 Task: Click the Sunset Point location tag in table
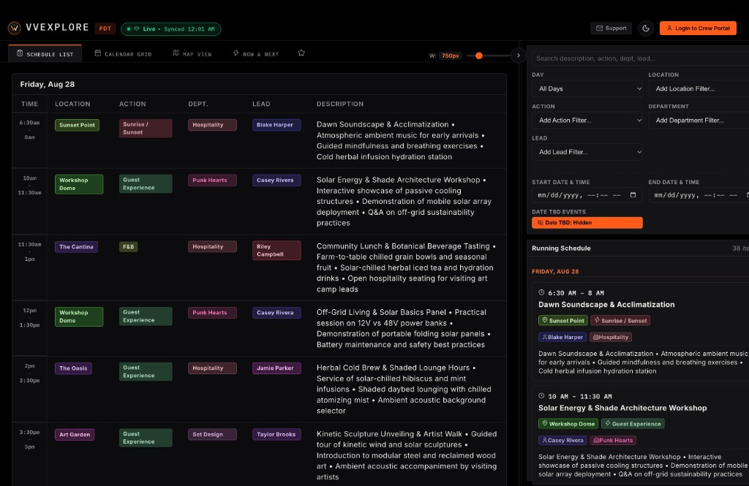[x=77, y=125]
